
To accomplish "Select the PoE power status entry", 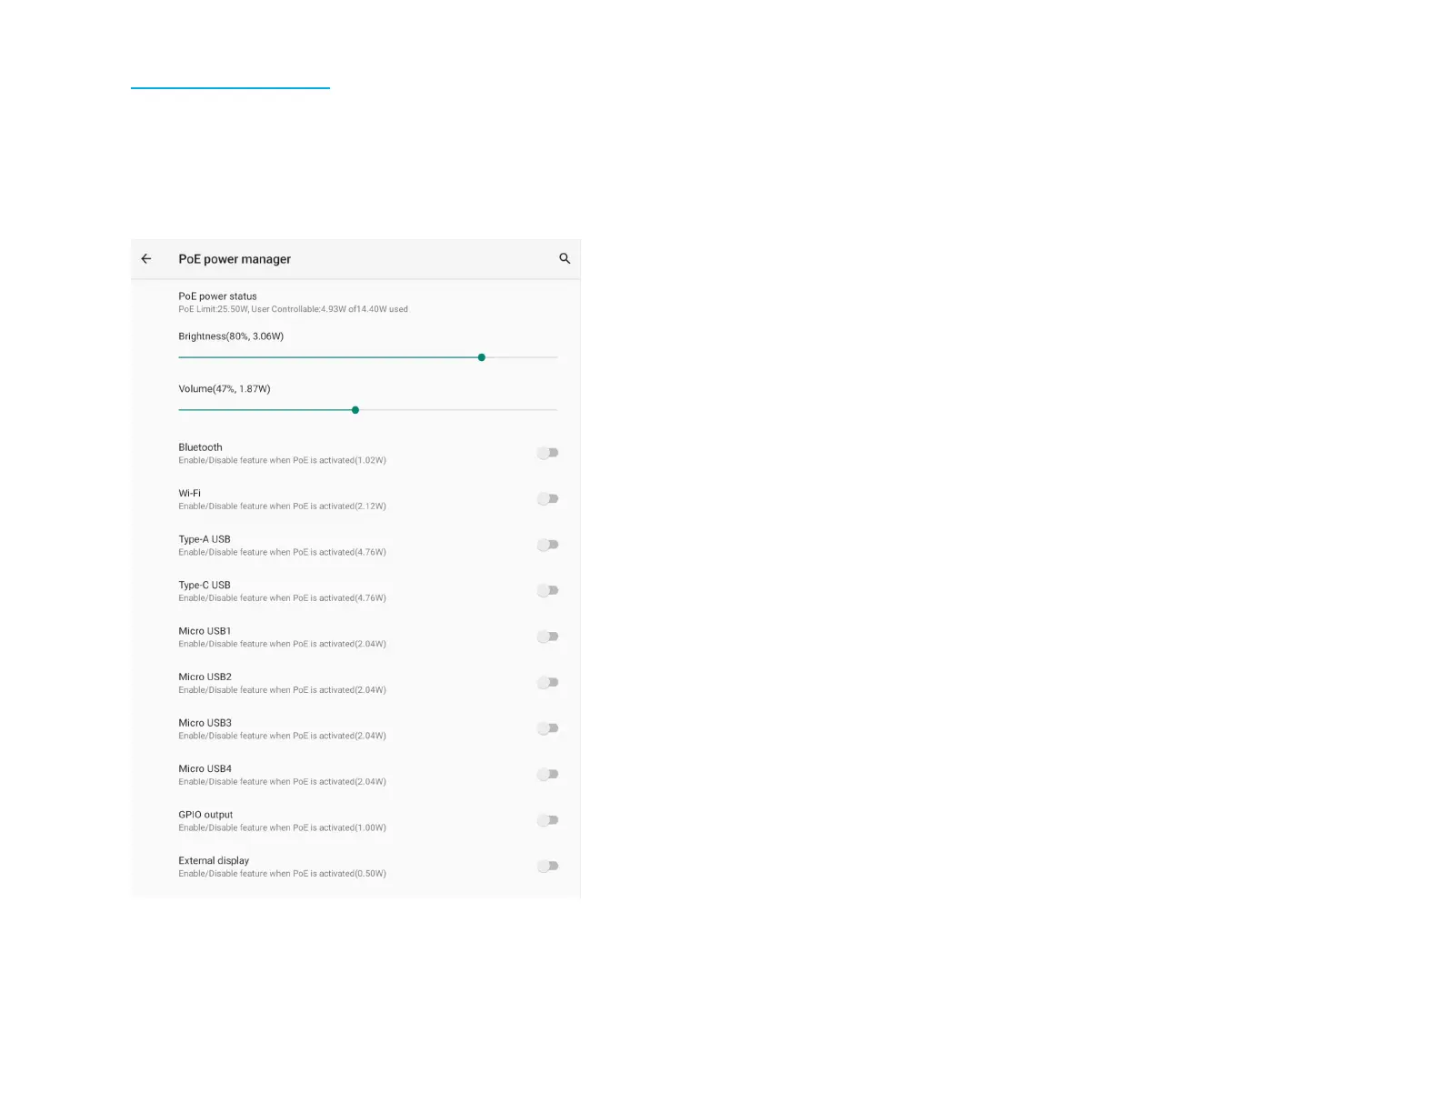I will [x=218, y=296].
